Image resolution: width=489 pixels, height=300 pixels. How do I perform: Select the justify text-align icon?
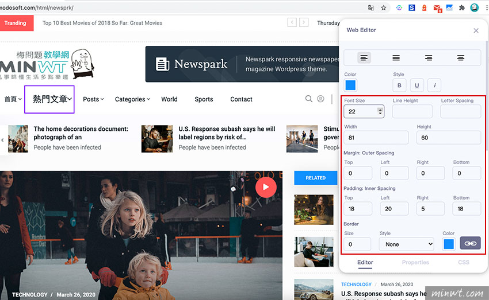click(x=396, y=58)
